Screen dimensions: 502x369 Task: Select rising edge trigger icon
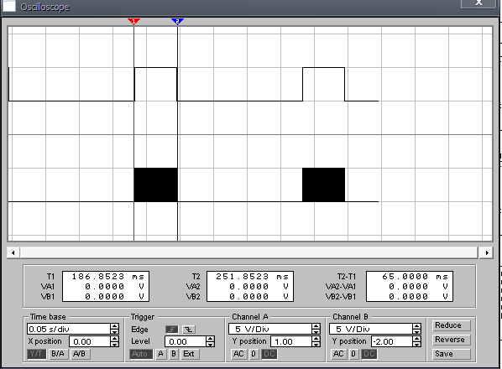[172, 330]
